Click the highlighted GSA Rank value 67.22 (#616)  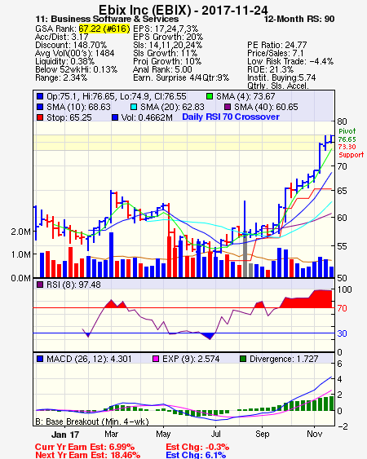pyautogui.click(x=104, y=29)
